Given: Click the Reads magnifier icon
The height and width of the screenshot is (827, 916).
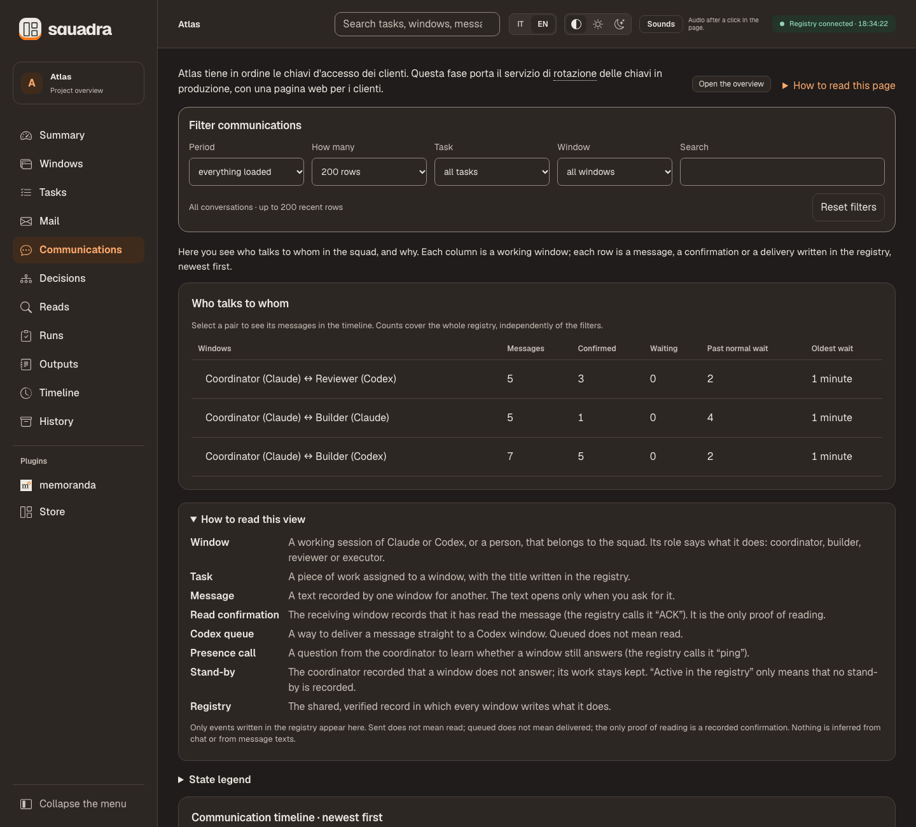Looking at the screenshot, I should (x=26, y=307).
